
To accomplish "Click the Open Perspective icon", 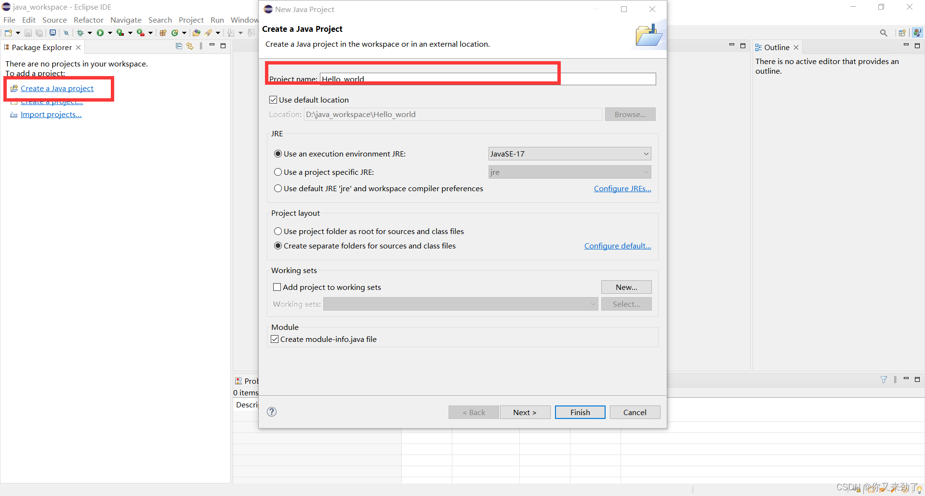I will coord(902,33).
